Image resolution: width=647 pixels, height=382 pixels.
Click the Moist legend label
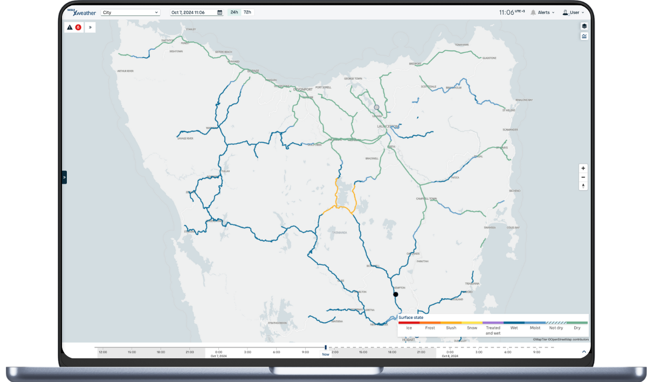(x=535, y=328)
